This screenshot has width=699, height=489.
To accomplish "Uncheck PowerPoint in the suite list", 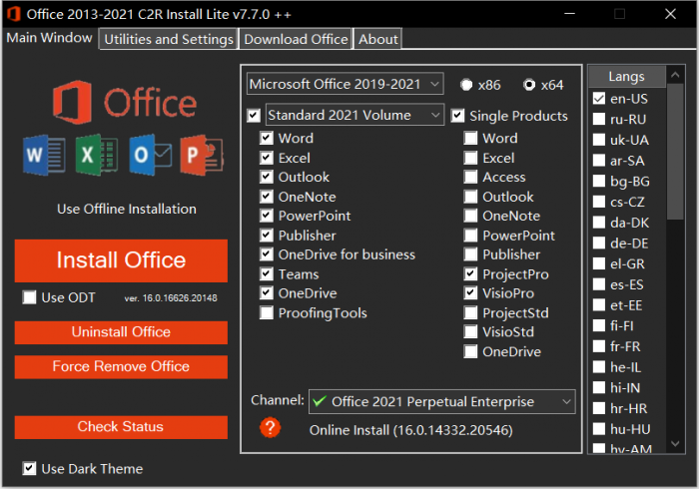I will click(267, 216).
